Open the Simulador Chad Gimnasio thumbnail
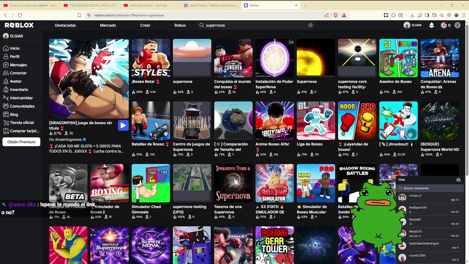Screen dimensions: 469x264 click(151, 183)
